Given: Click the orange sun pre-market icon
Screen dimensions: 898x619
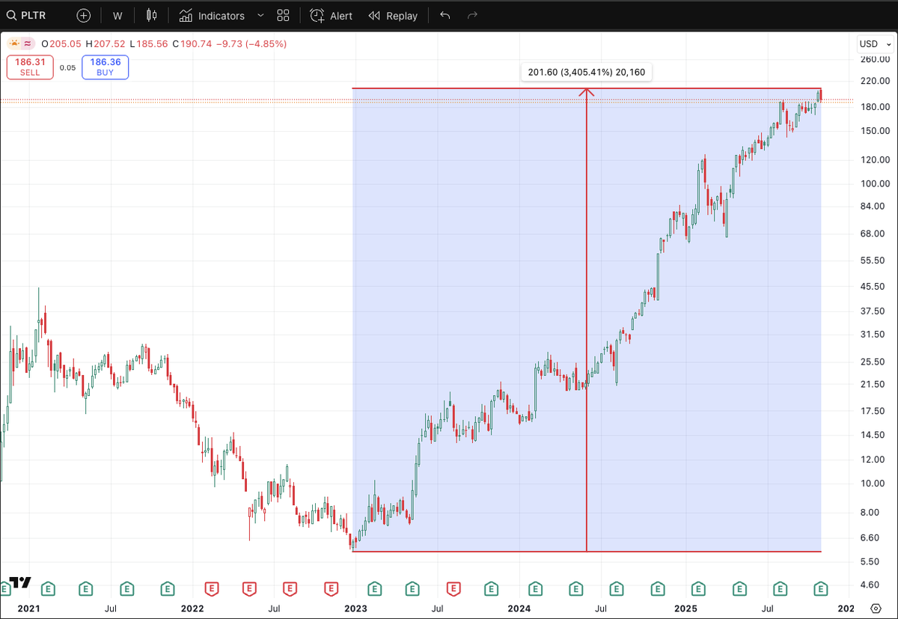Looking at the screenshot, I should click(14, 43).
